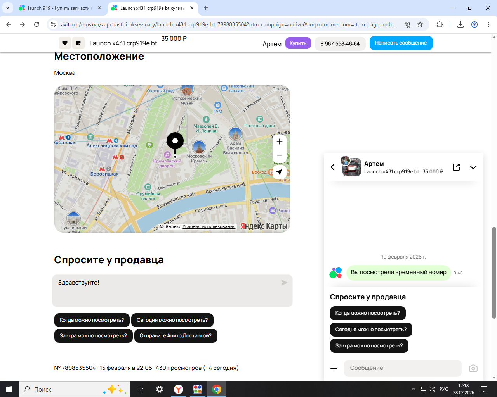Zoom out on the Yandex map

[x=280, y=155]
